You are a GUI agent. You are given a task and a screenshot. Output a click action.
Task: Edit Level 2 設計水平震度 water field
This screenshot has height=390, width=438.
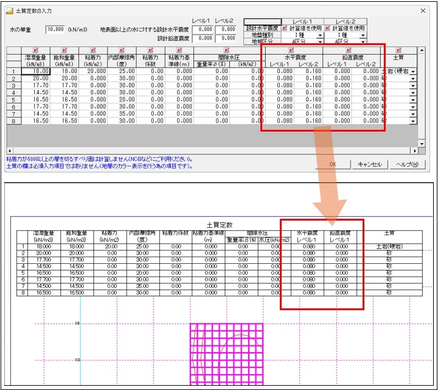tap(226, 29)
